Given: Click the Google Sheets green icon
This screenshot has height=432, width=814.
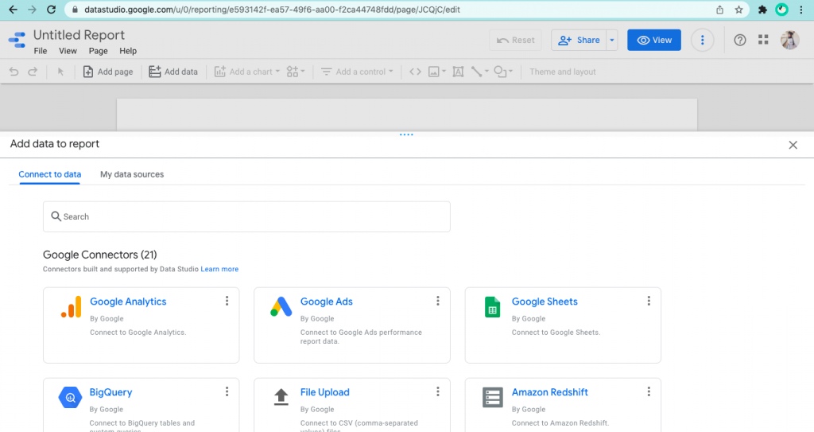Looking at the screenshot, I should point(492,307).
